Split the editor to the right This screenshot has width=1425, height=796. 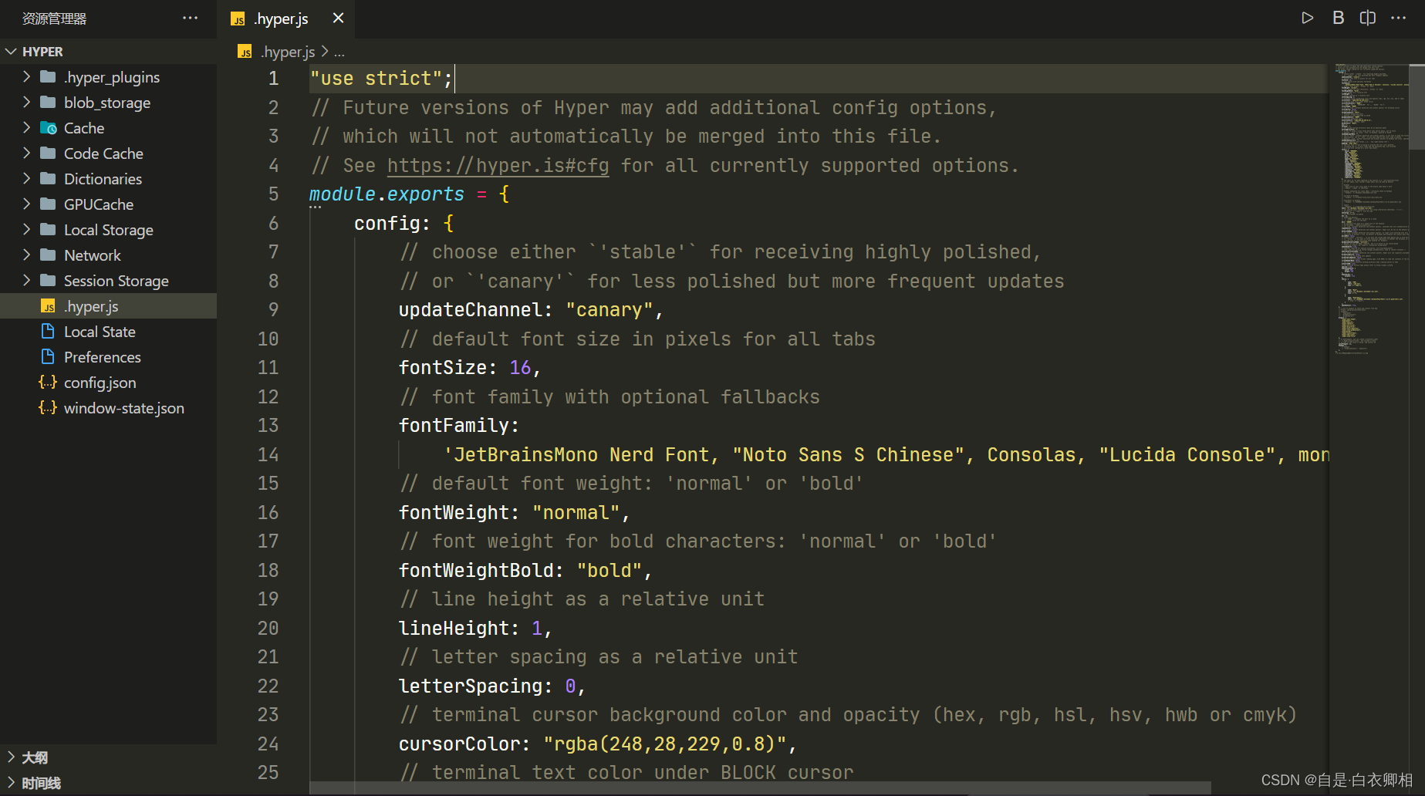(1368, 18)
